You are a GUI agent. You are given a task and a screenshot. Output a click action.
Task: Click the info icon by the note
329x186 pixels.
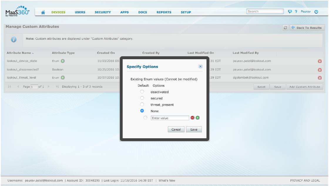(x=14, y=39)
